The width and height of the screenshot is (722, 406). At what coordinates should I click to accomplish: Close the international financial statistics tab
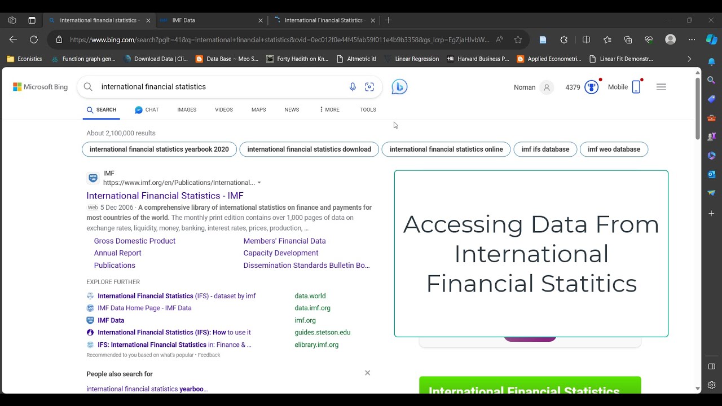(148, 20)
